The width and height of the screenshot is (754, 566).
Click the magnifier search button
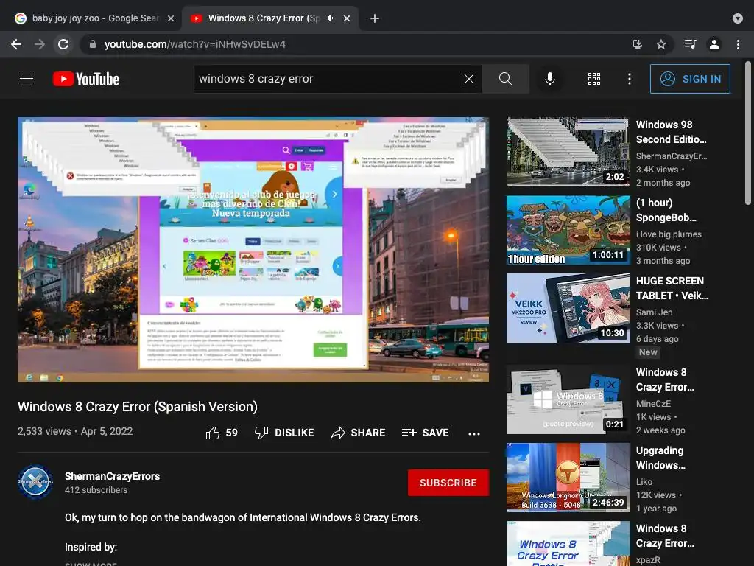point(505,79)
